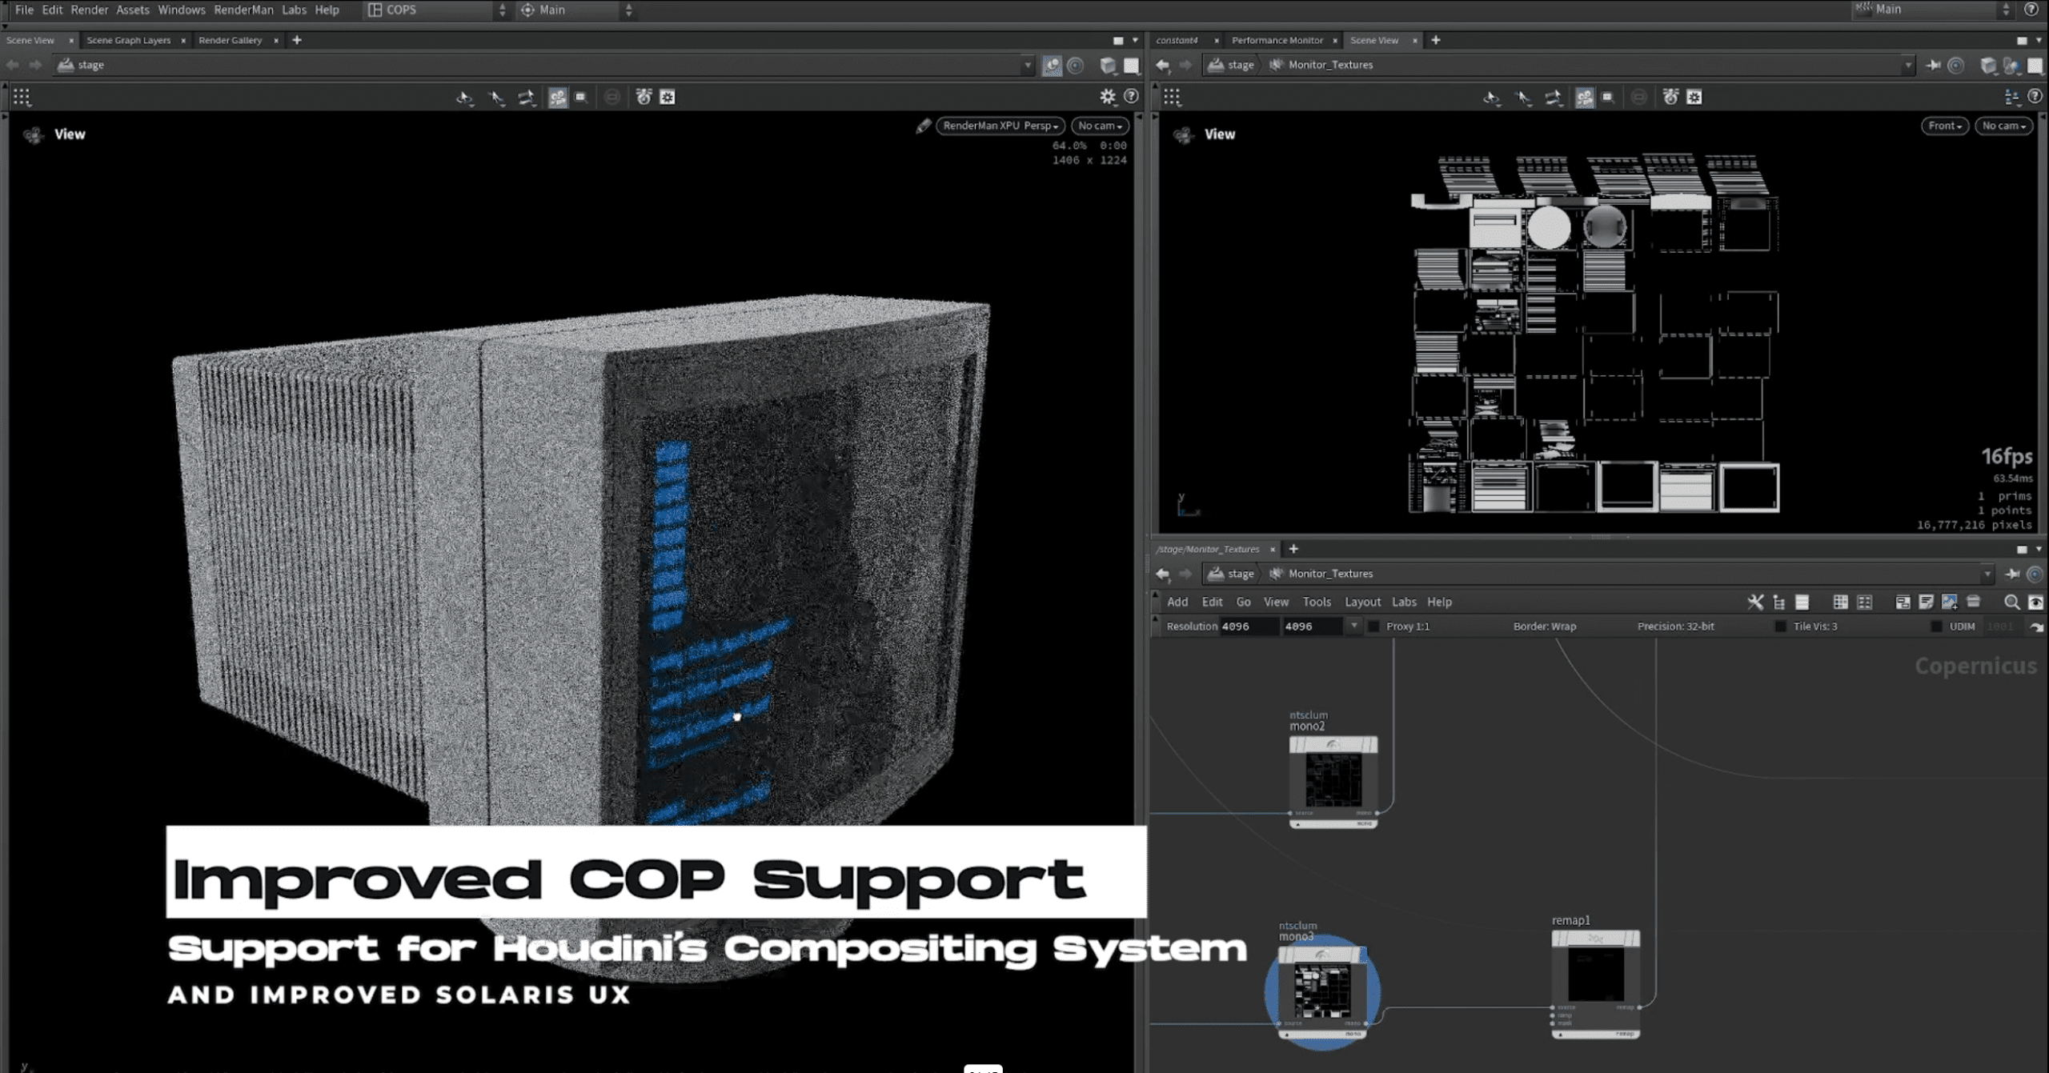Viewport: 2049px width, 1073px height.
Task: Add a new pane tab with the plus button
Action: (296, 40)
